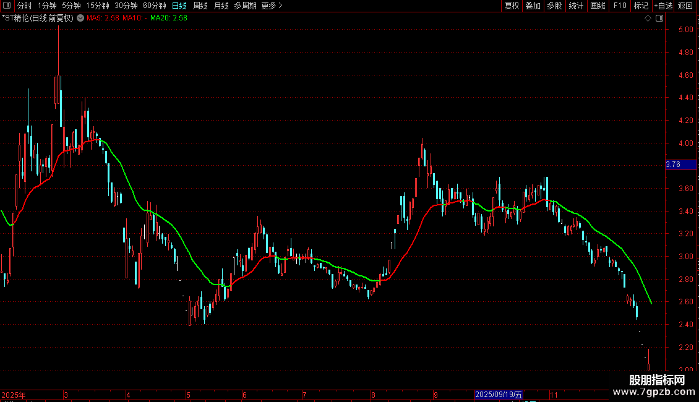Select the 60分钟 period tab

click(155, 6)
